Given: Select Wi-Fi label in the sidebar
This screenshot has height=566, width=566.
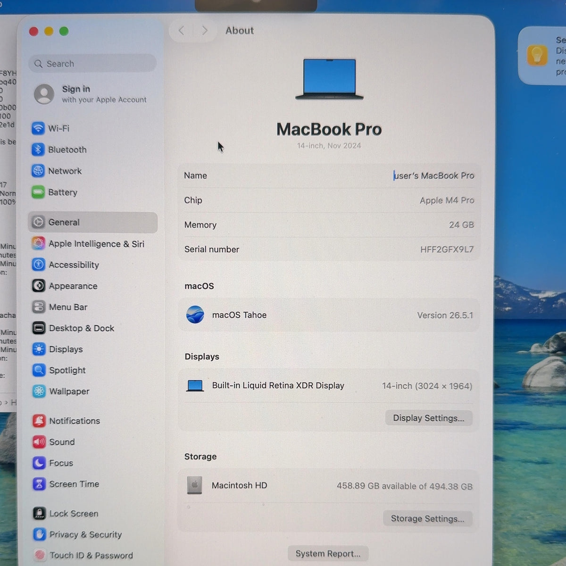Looking at the screenshot, I should (58, 128).
